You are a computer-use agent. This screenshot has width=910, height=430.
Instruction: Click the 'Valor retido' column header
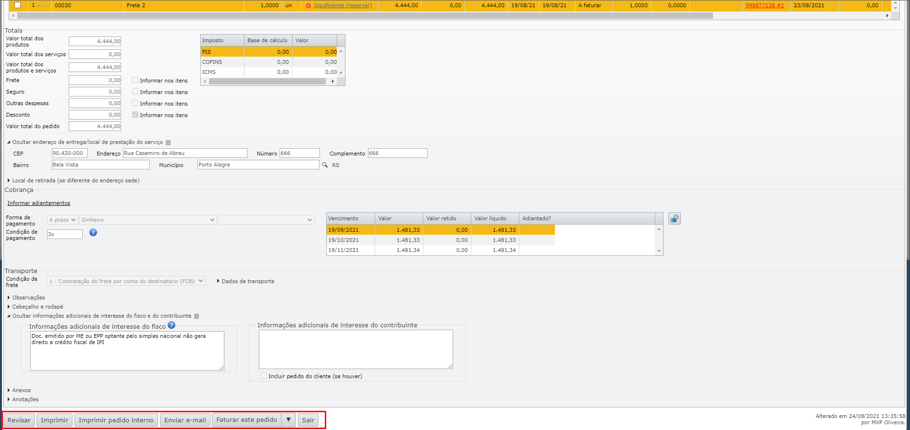pyautogui.click(x=447, y=218)
